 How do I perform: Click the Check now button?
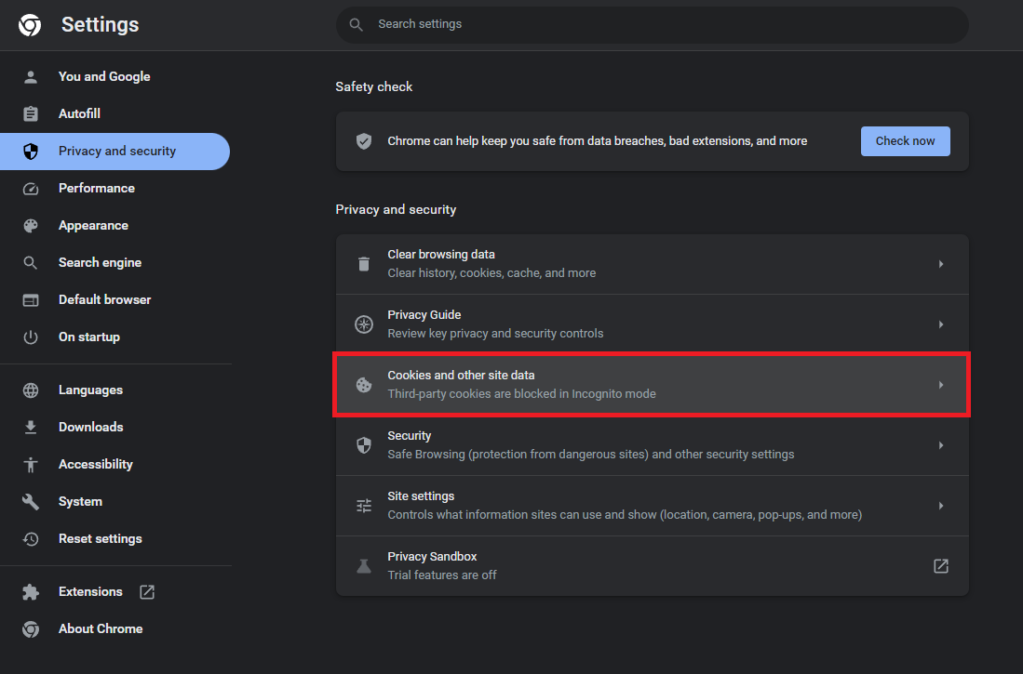(x=905, y=140)
